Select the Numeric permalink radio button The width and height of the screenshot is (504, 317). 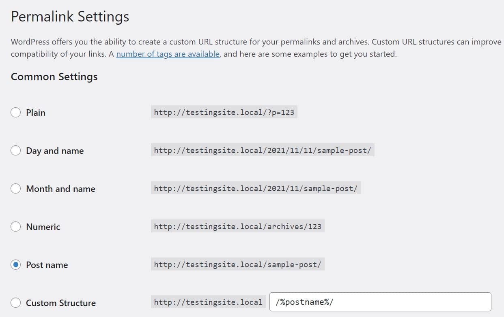pos(16,226)
